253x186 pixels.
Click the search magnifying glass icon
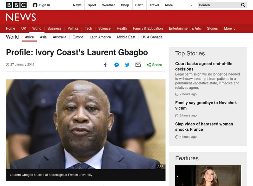tap(243, 5)
